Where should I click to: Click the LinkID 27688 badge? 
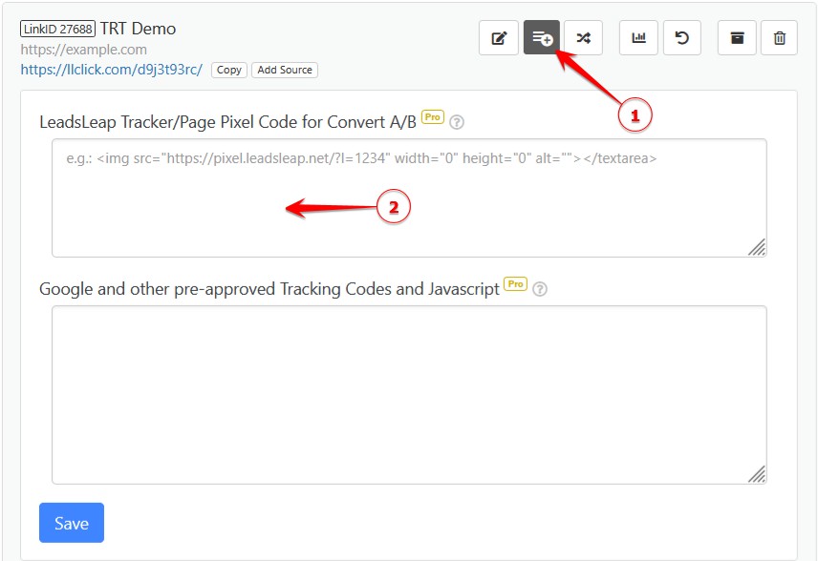click(x=57, y=29)
